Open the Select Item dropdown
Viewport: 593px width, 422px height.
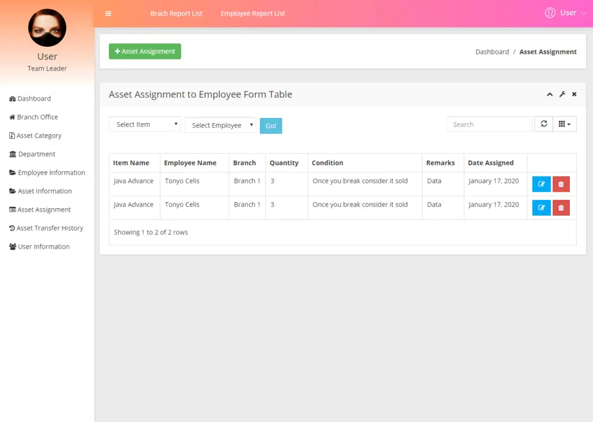(144, 124)
